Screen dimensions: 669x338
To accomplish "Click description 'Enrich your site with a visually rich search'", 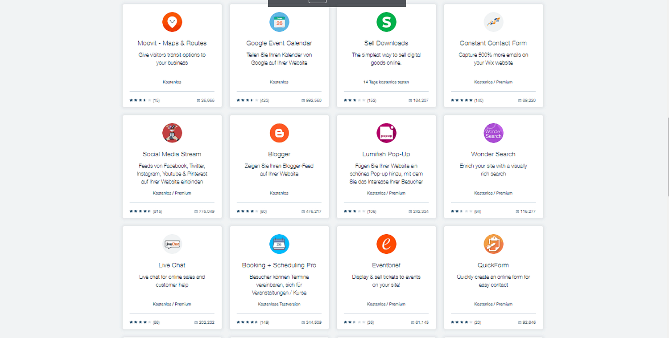I will (493, 170).
